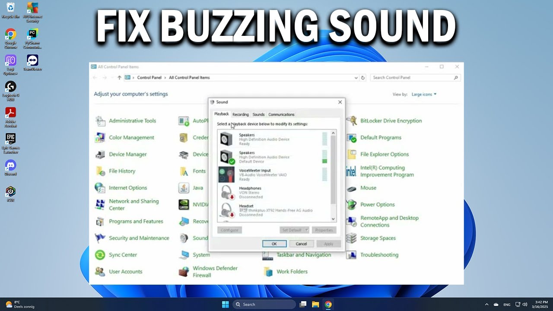Open Troubleshooting in Control Panel

(372, 255)
